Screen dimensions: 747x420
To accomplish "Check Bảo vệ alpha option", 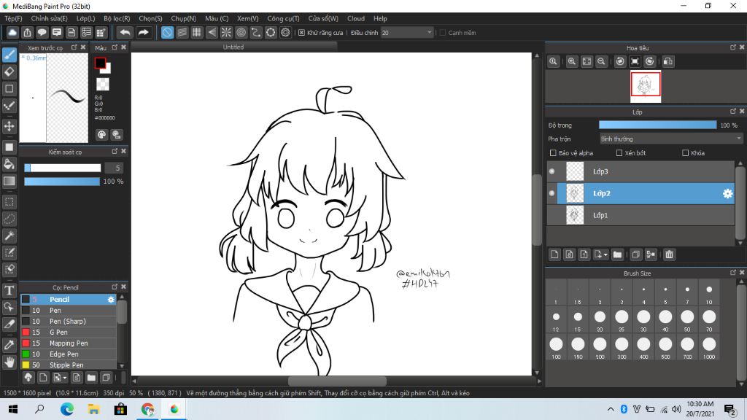I will click(x=553, y=153).
